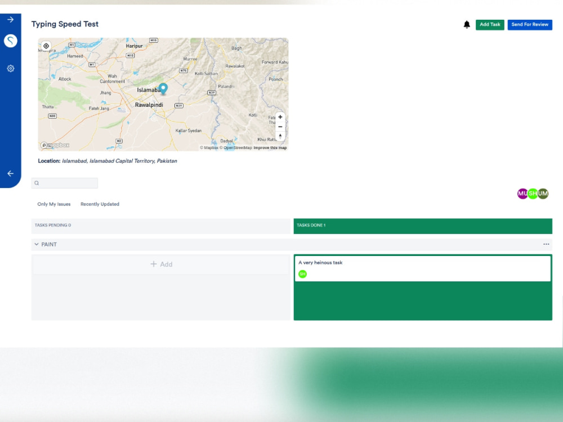Viewport: 563px width, 422px height.
Task: Click the Typing Speed Test title
Action: pyautogui.click(x=65, y=24)
